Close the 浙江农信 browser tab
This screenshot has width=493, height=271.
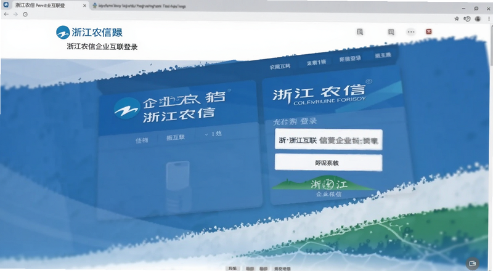point(84,6)
